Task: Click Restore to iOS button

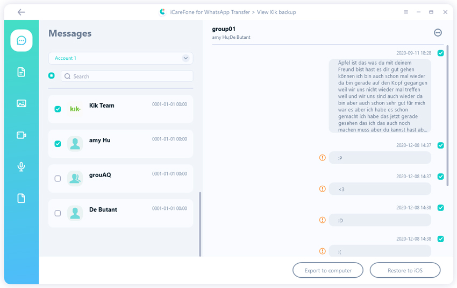Action: tap(405, 270)
